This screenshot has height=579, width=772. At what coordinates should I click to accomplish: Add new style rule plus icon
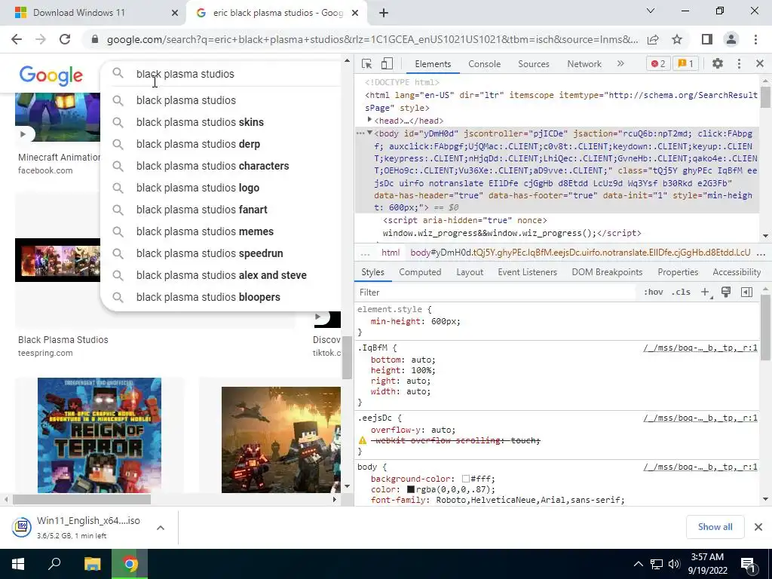pyautogui.click(x=706, y=293)
